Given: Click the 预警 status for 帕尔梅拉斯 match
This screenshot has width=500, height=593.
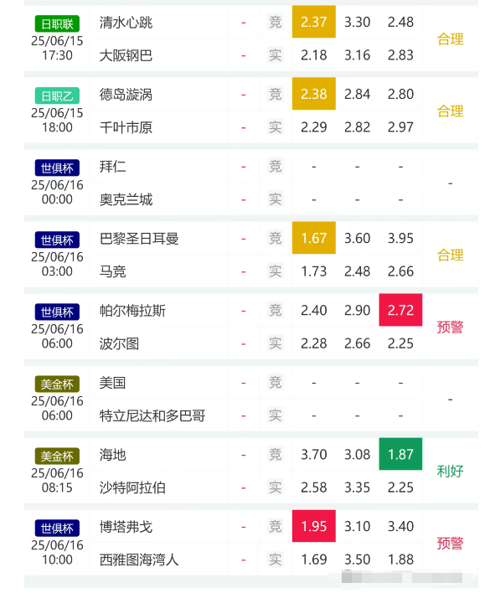Looking at the screenshot, I should click(450, 327).
